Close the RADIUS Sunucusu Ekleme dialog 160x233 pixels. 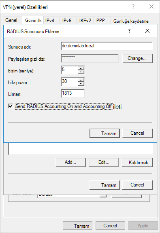pos(147,31)
